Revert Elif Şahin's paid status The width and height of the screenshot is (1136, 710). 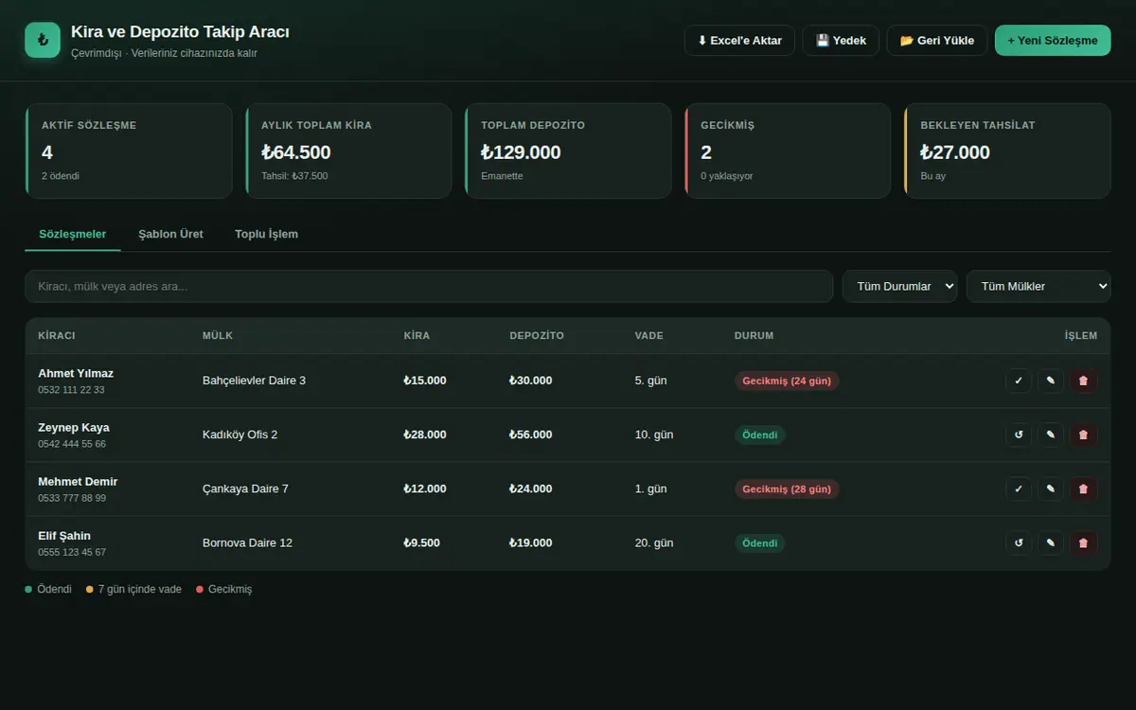pos(1019,542)
